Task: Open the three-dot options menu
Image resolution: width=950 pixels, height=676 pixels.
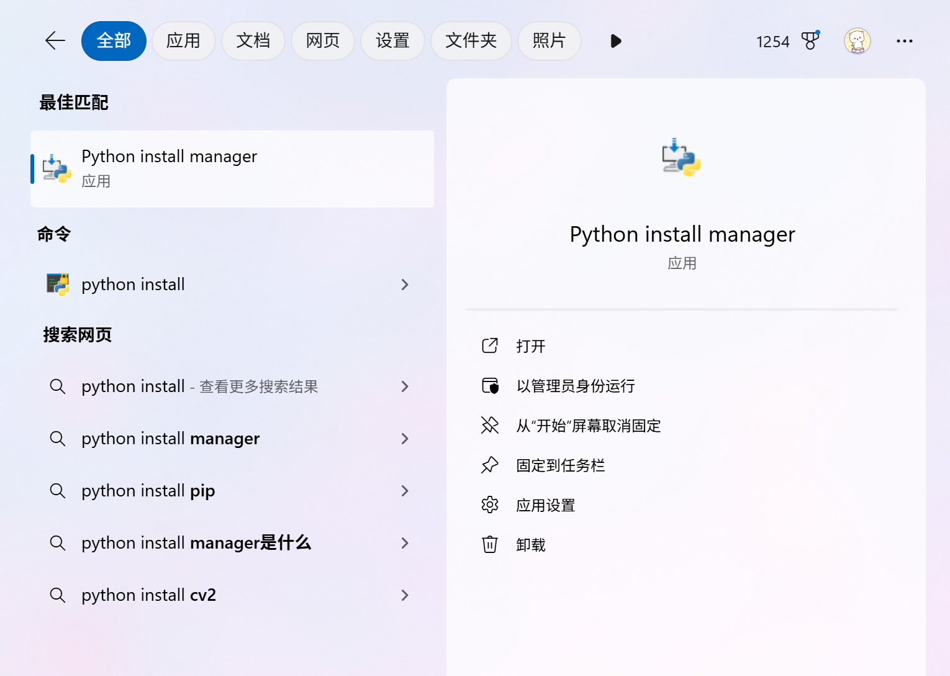Action: tap(905, 41)
